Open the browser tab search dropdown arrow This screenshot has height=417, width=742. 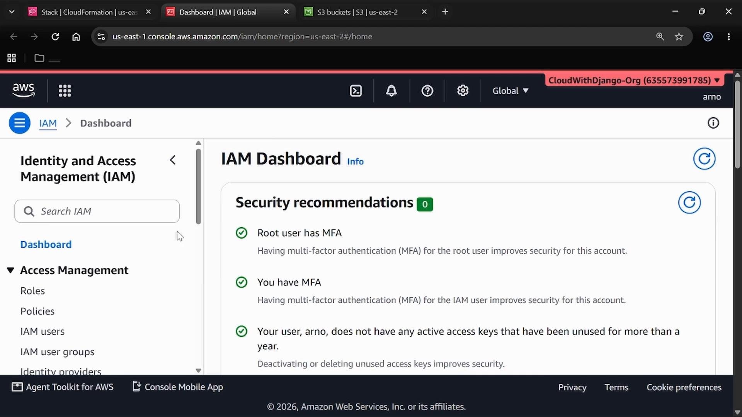(12, 12)
